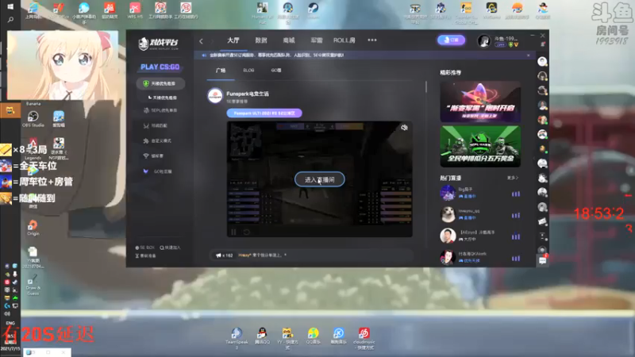
Task: Click the headset avatar in right strip
Action: coord(542,76)
